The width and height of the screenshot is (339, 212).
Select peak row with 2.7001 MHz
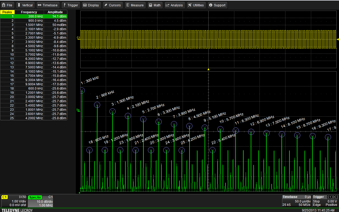tap(34, 33)
